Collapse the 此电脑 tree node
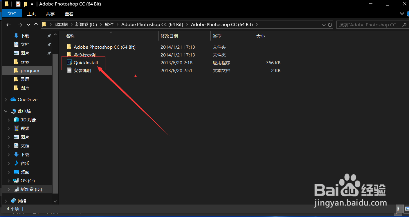 click(x=6, y=111)
